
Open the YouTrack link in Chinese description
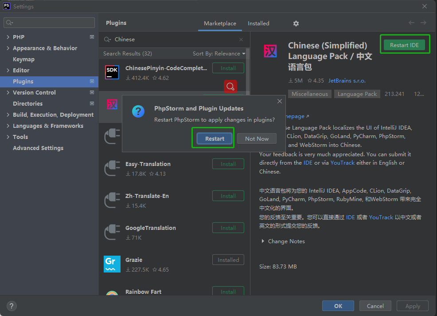point(381,217)
